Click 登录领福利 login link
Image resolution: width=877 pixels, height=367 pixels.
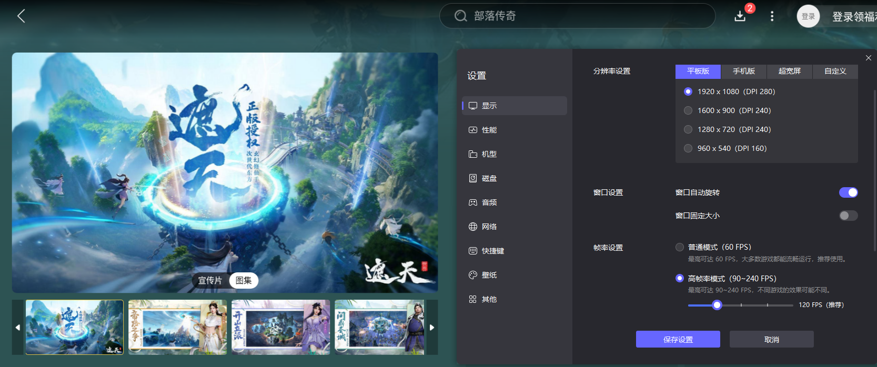pyautogui.click(x=854, y=17)
